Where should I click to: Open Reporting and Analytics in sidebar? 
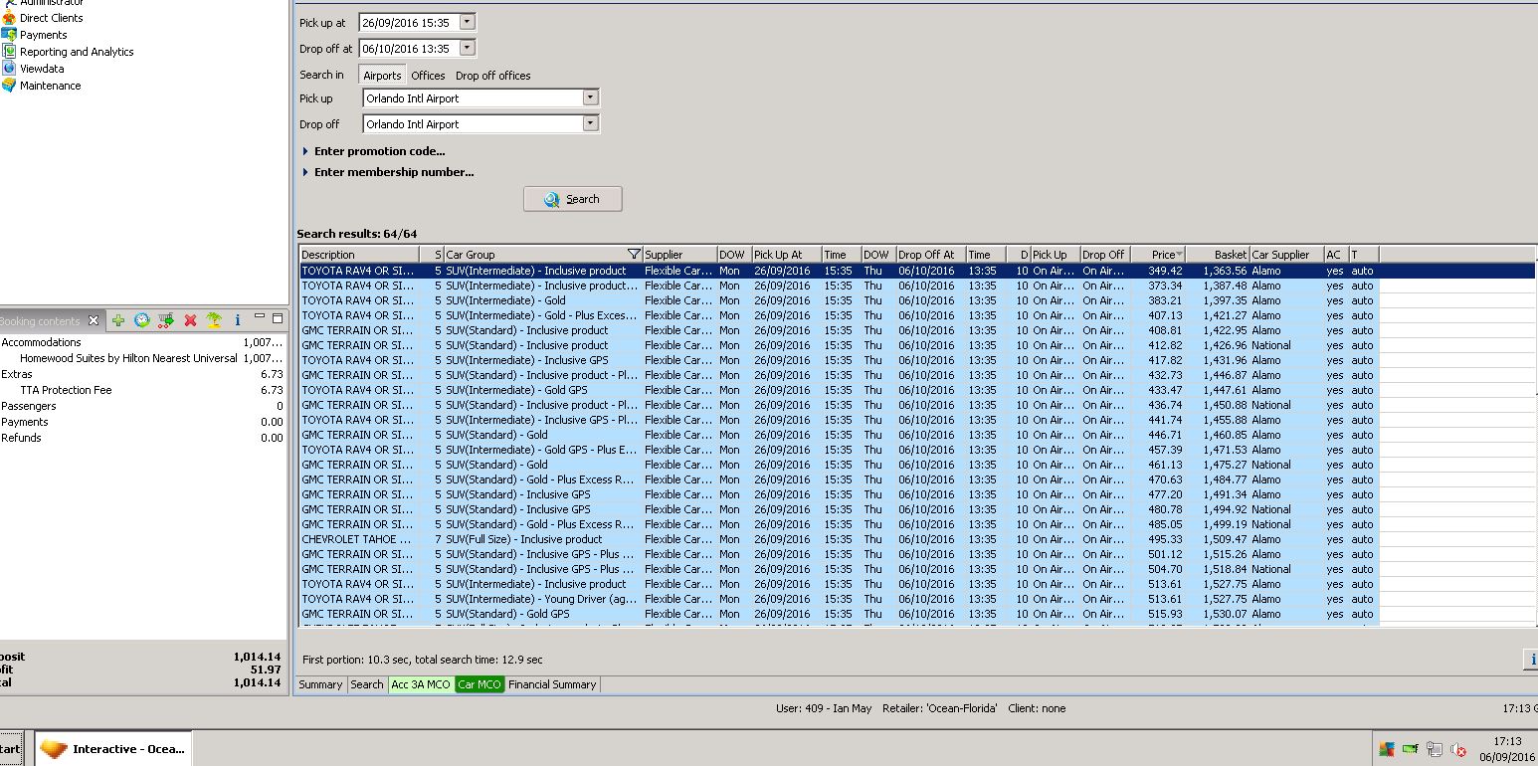pos(77,52)
